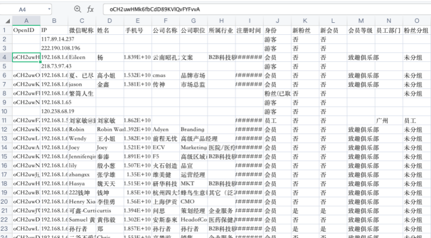Click nickname cell Eileen
The image size is (431, 238).
click(x=82, y=57)
